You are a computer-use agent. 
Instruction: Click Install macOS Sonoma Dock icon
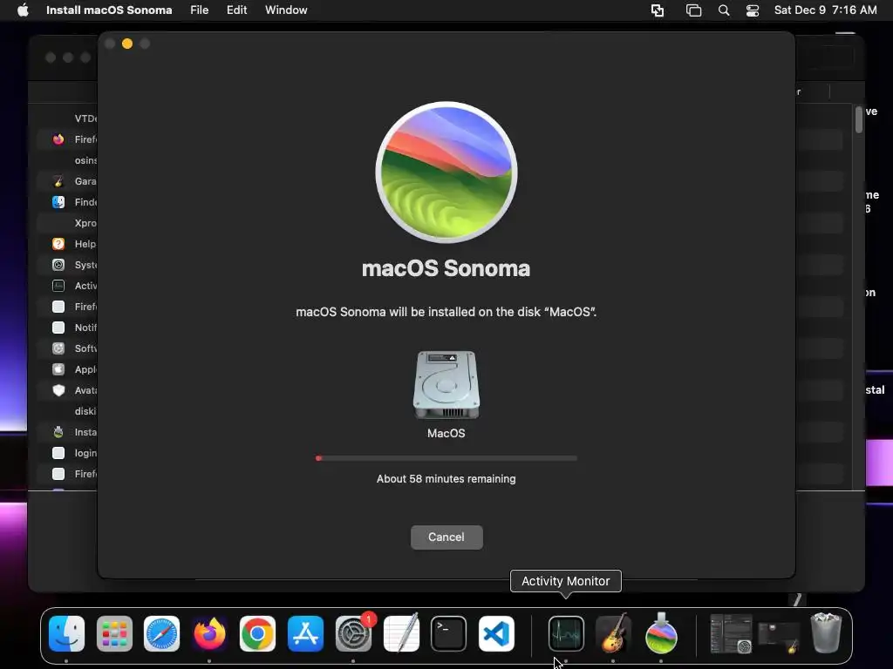point(661,633)
